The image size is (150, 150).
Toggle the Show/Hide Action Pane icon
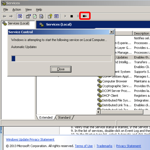pos(56,16)
